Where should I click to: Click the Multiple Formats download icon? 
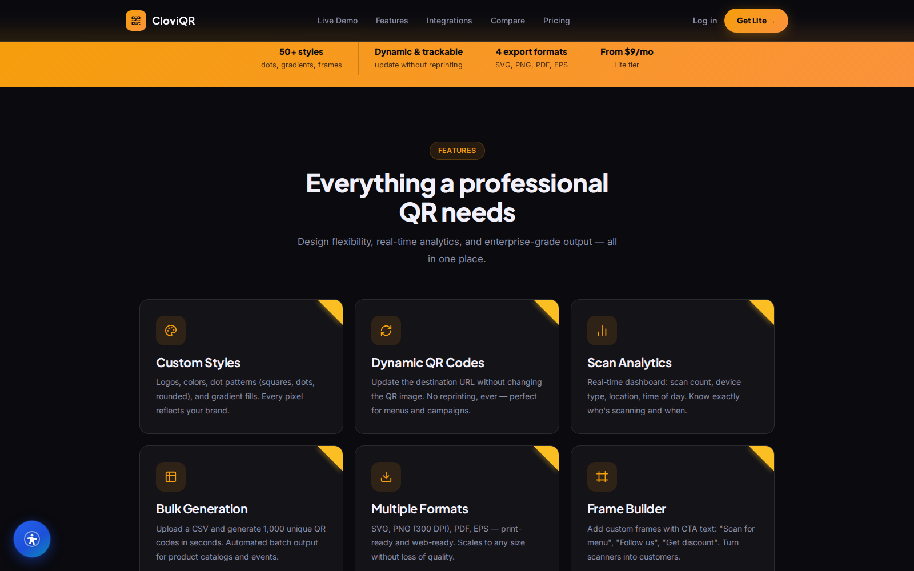click(x=386, y=477)
